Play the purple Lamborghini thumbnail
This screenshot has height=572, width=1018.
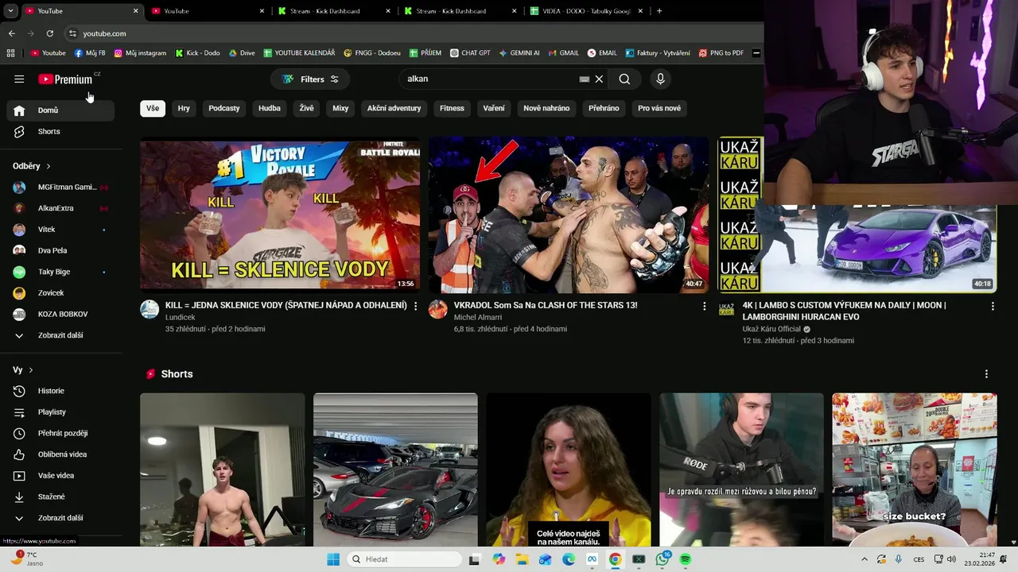tap(857, 215)
